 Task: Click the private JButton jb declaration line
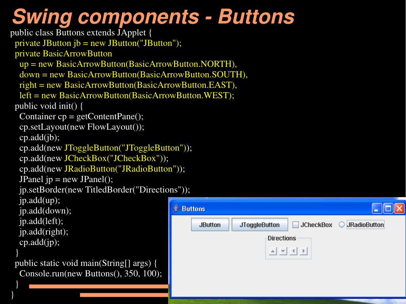point(98,43)
